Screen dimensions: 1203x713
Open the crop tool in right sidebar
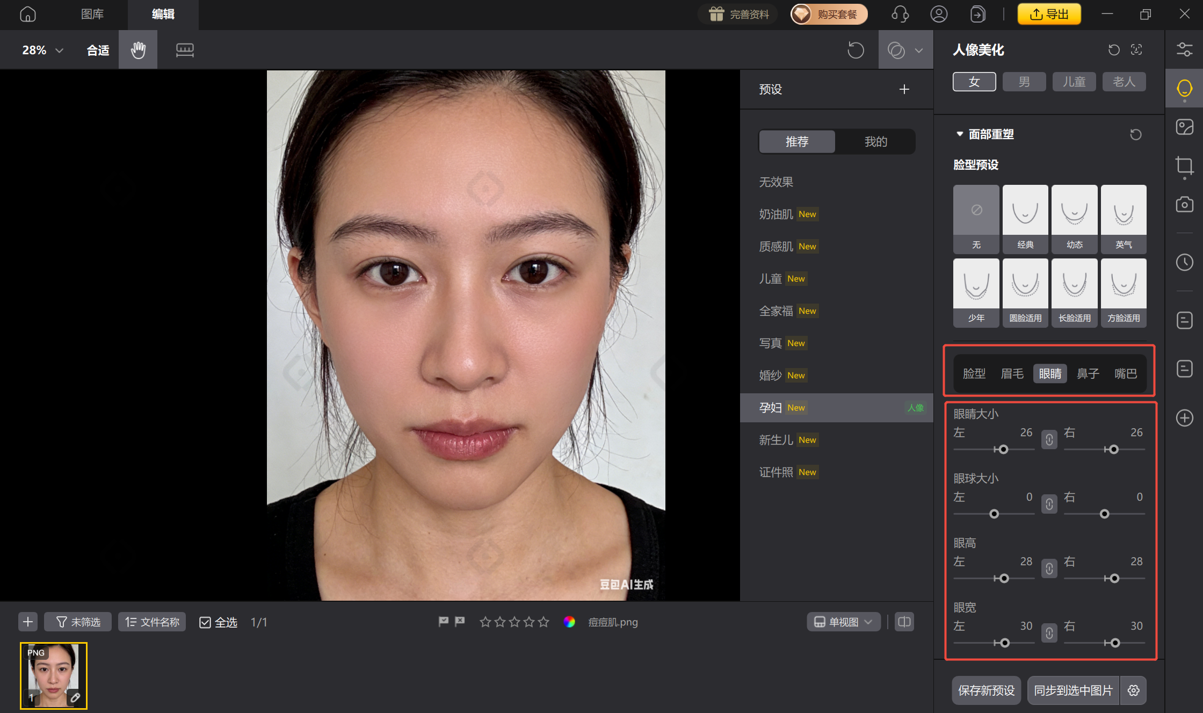(1184, 167)
